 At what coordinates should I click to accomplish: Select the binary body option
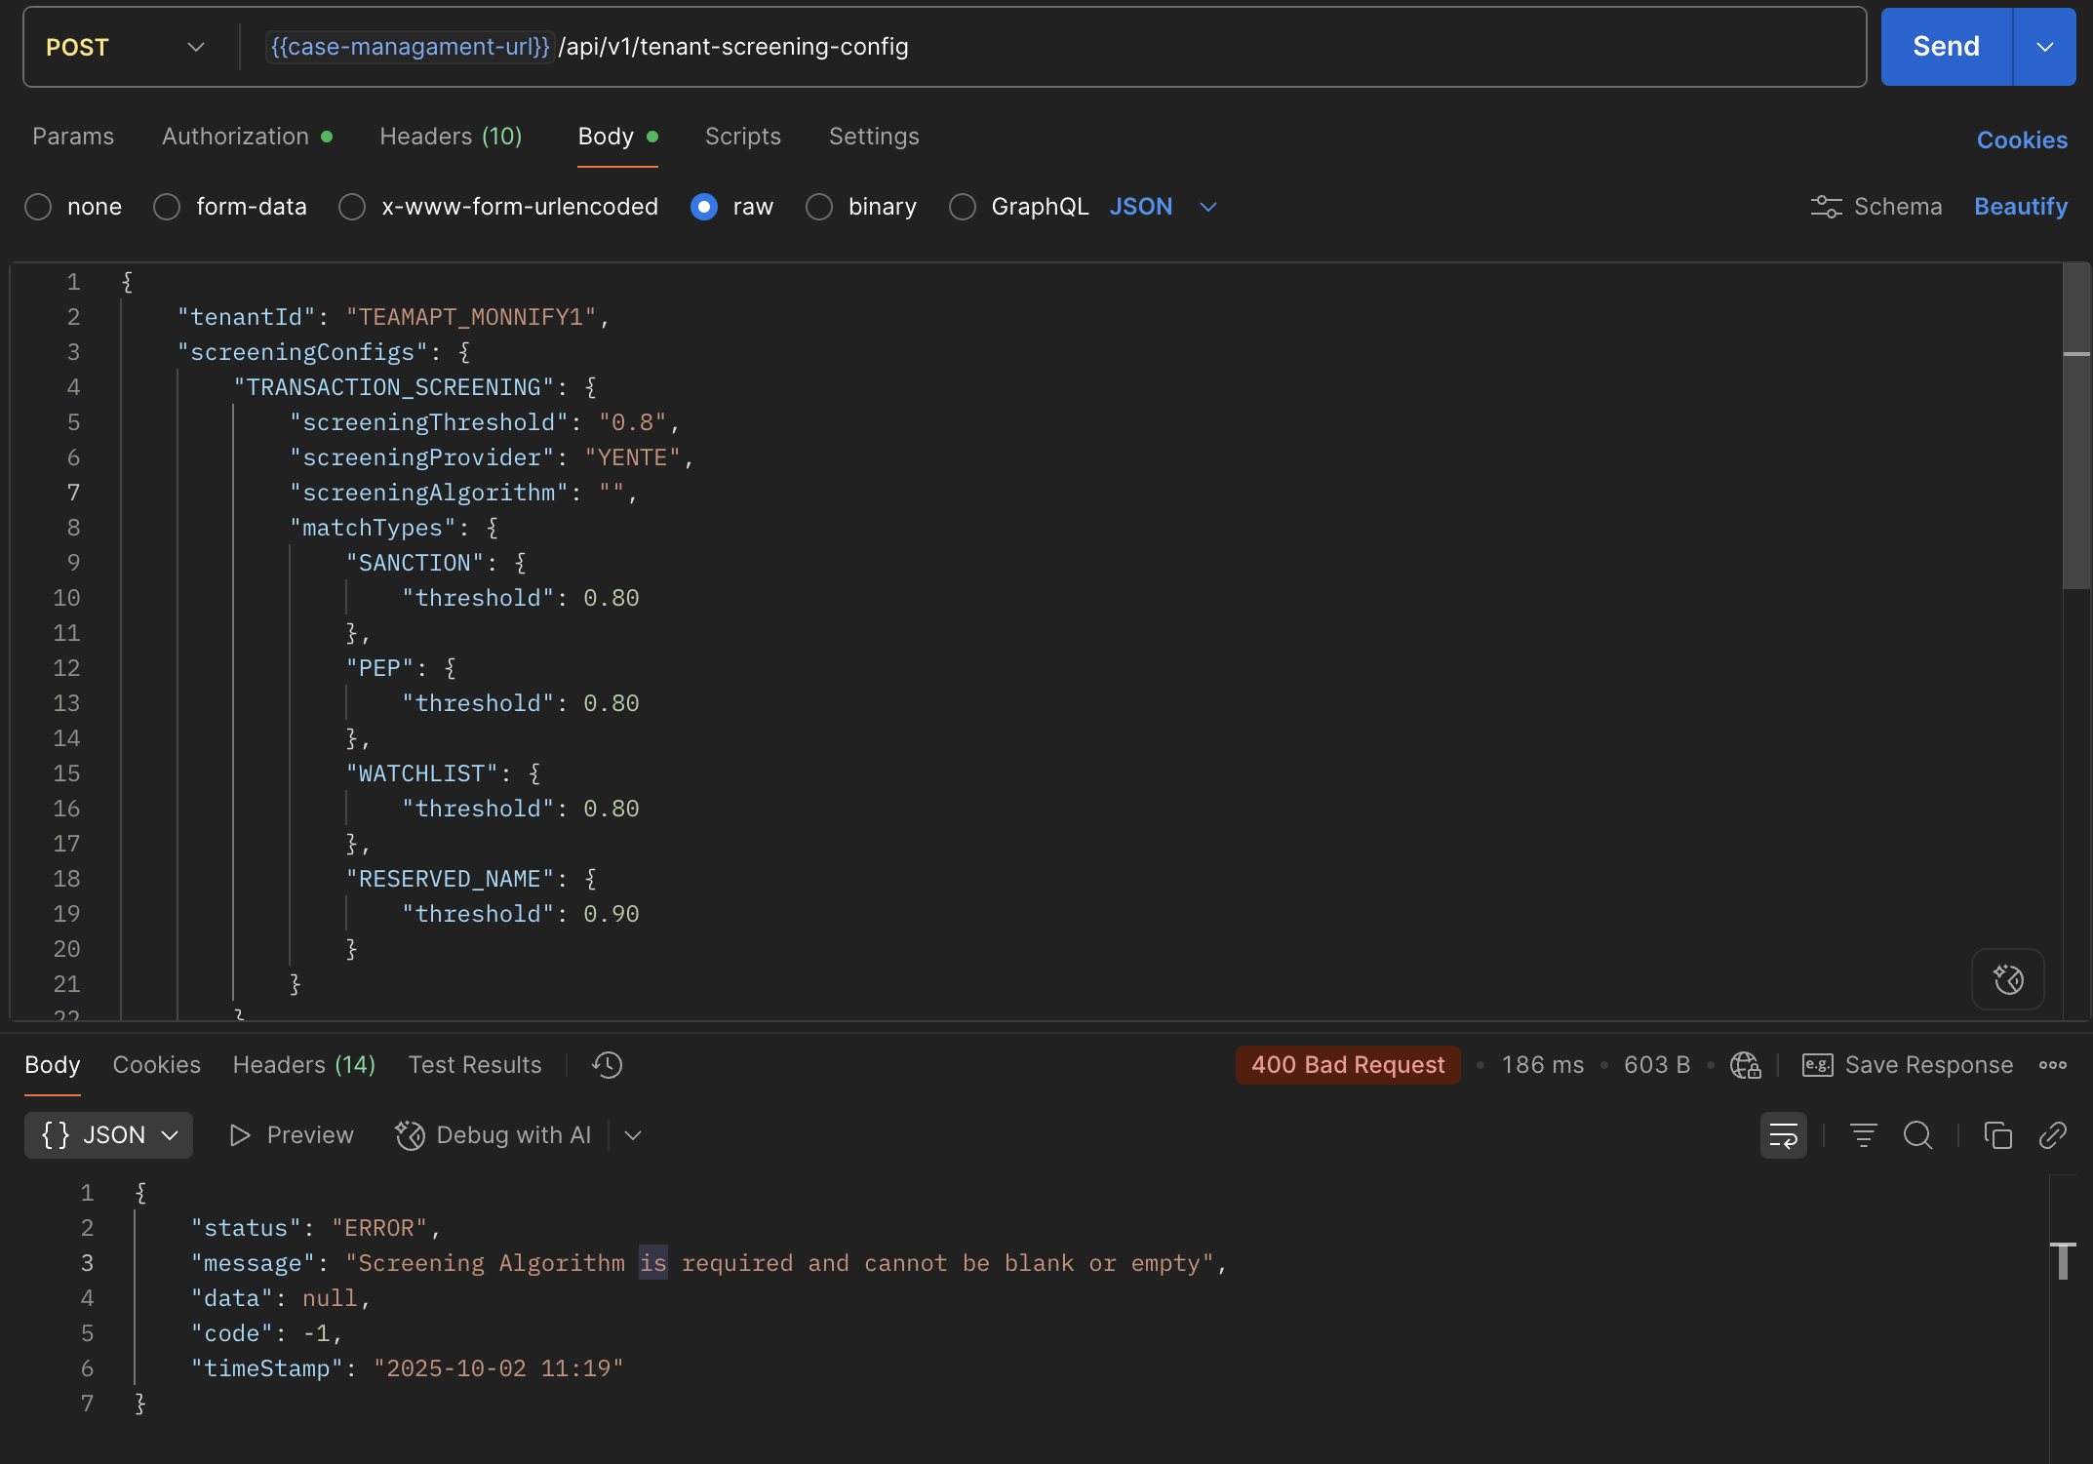point(819,207)
